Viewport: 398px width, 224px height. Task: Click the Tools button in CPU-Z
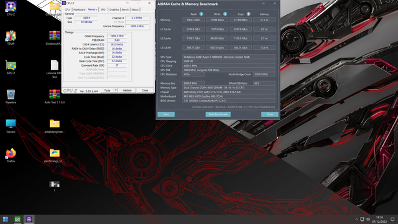coord(107,90)
